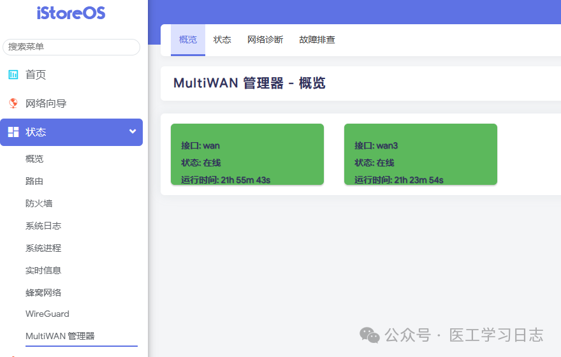Click the 运行时间: 21h 55m 43s text
561x357 pixels.
[x=226, y=180]
